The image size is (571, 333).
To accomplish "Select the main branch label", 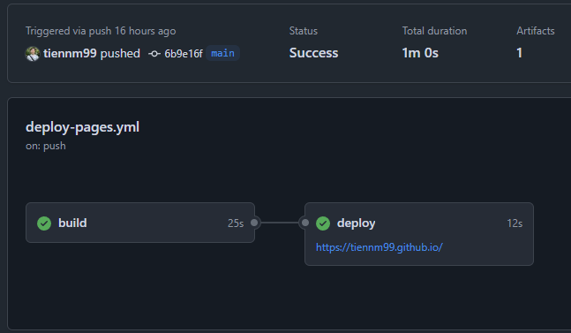I will click(x=223, y=53).
